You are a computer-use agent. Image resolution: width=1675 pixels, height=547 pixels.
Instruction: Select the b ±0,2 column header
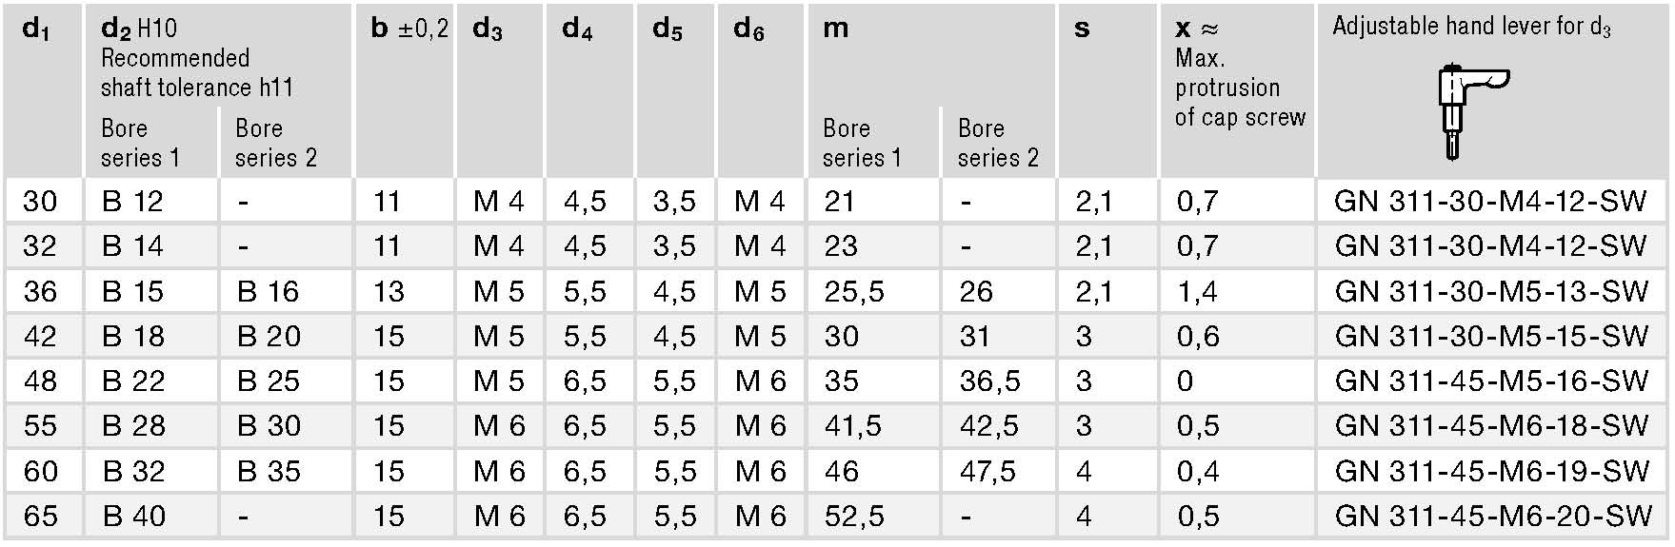coord(409,29)
